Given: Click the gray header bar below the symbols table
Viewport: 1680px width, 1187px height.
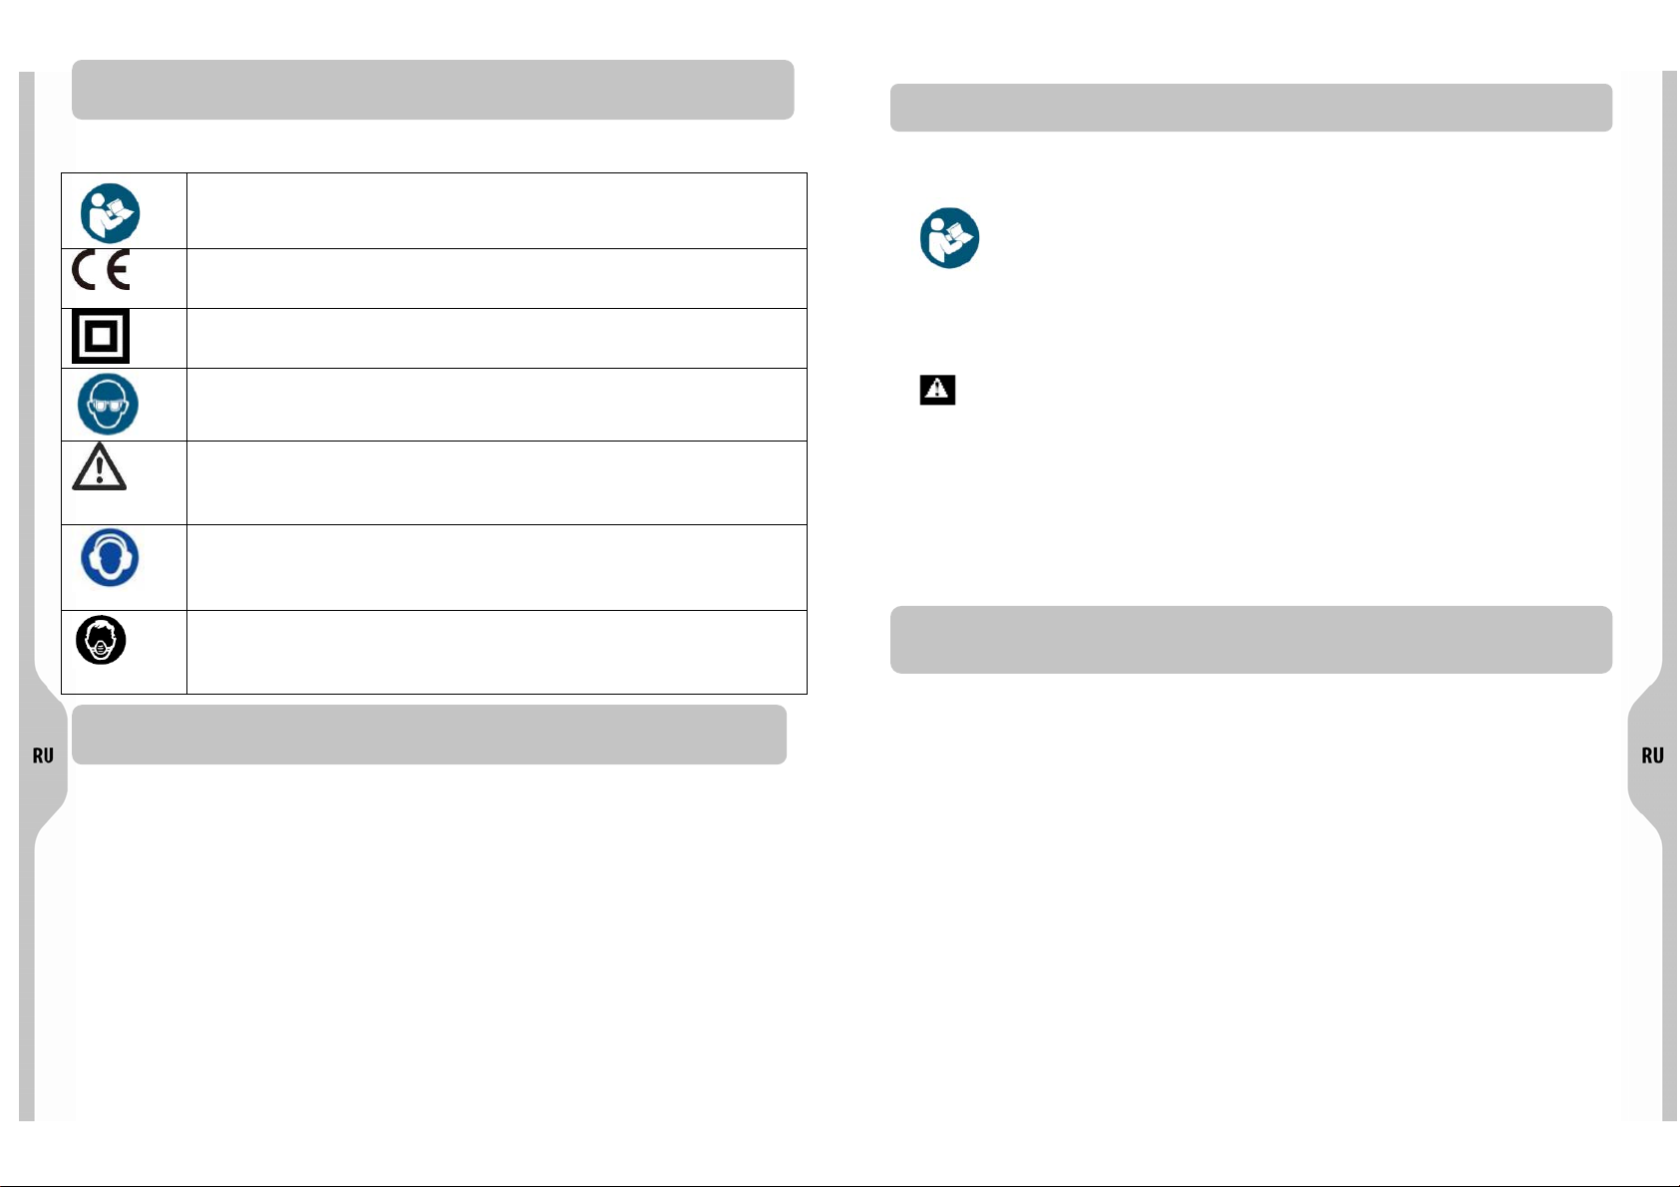Looking at the screenshot, I should tap(430, 735).
